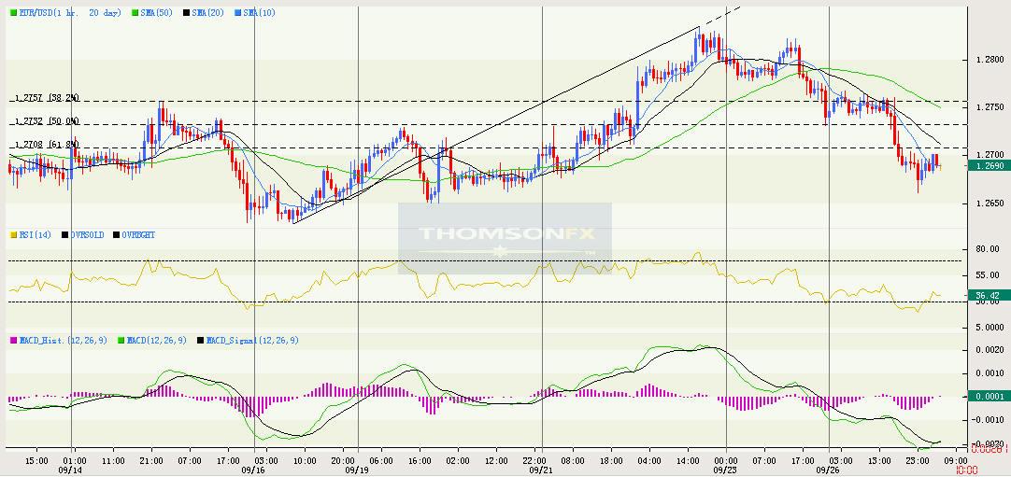The width and height of the screenshot is (1011, 477).
Task: Click the green EUR/USD legend swatch
Action: [x=12, y=12]
